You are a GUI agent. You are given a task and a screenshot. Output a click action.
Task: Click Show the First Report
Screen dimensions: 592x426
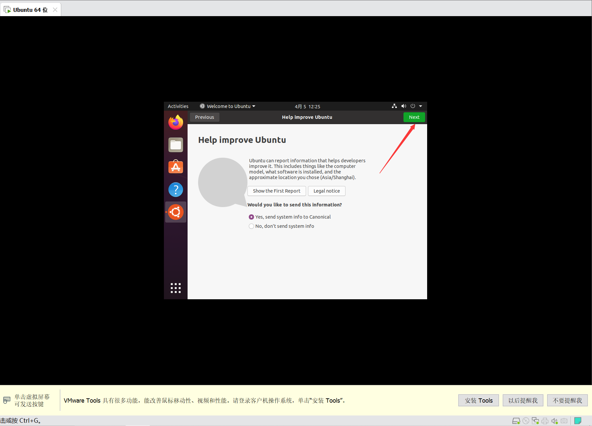click(x=276, y=191)
